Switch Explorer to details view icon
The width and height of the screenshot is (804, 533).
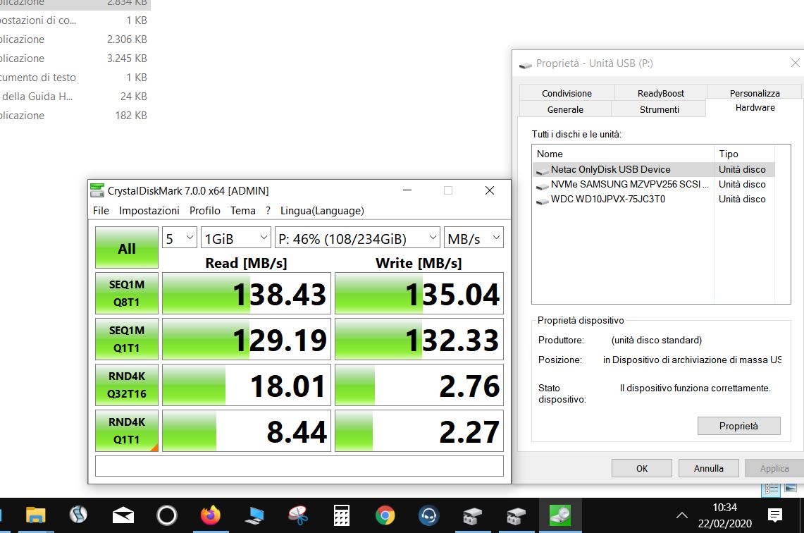click(x=772, y=489)
